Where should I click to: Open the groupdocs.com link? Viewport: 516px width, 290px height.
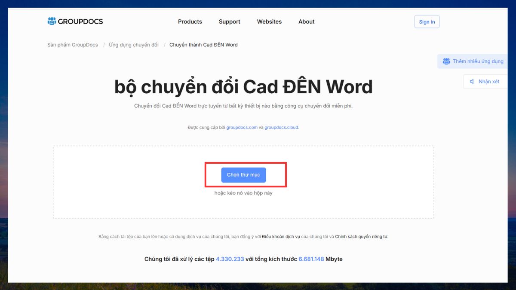242,128
